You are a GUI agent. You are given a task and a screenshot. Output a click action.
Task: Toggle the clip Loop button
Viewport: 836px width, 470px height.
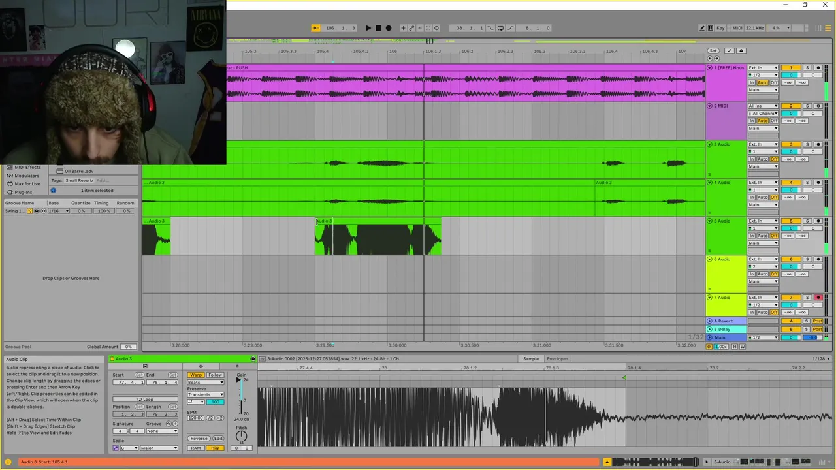(x=145, y=399)
